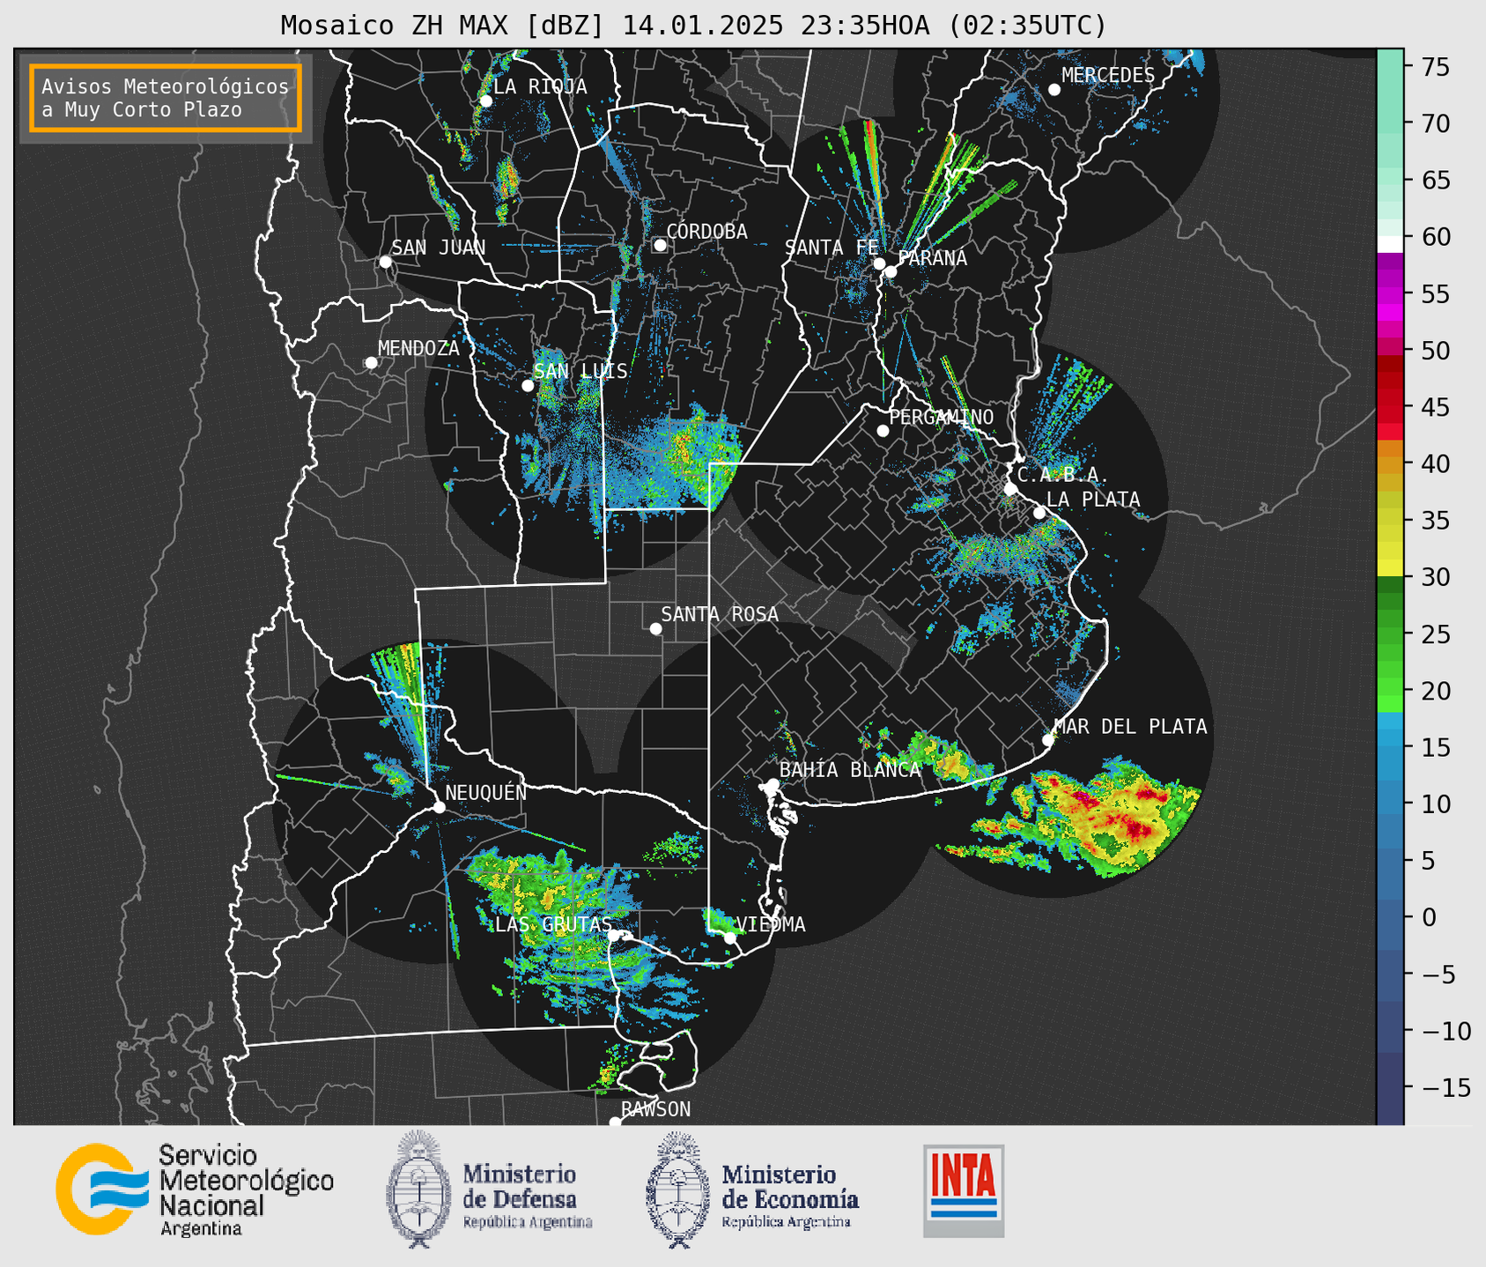Select the C.A.B.A. city marker
Screen dimensions: 1486x1267
[1010, 489]
